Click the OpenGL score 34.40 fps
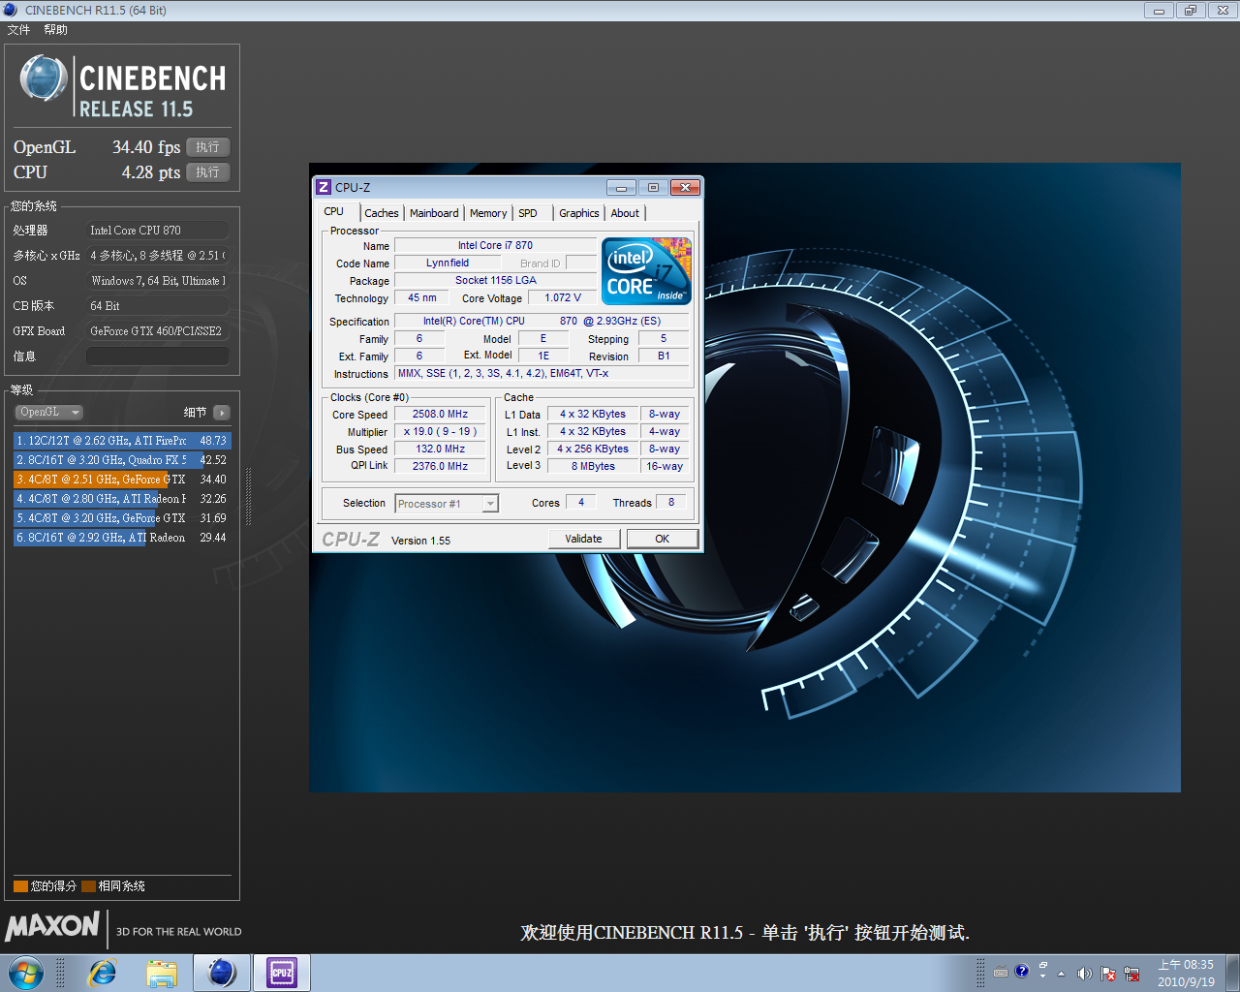Image resolution: width=1240 pixels, height=992 pixels. tap(146, 147)
